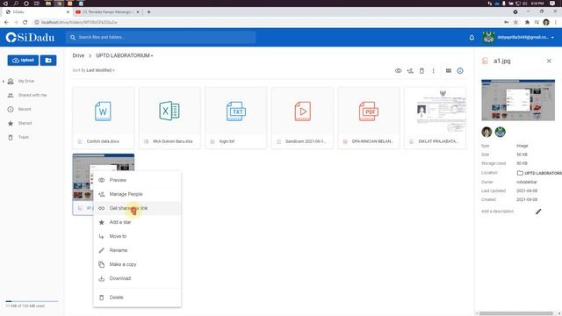The width and height of the screenshot is (562, 316).
Task: Edit the description with the pencil icon
Action: coord(538,212)
